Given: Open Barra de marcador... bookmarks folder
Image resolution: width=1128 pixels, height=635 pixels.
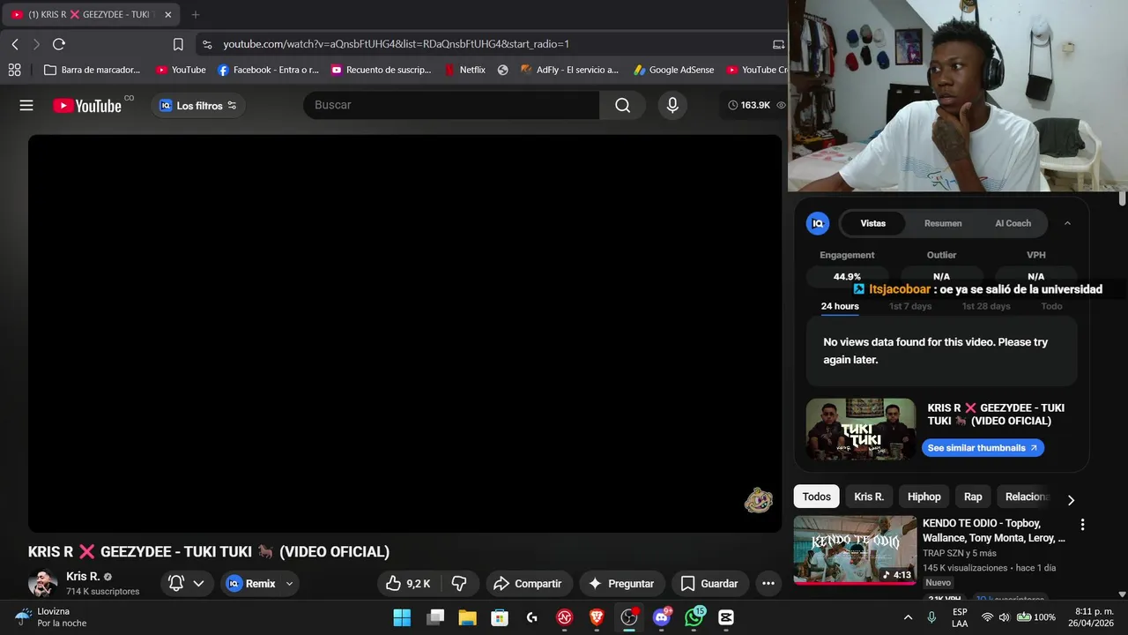Looking at the screenshot, I should tap(92, 70).
